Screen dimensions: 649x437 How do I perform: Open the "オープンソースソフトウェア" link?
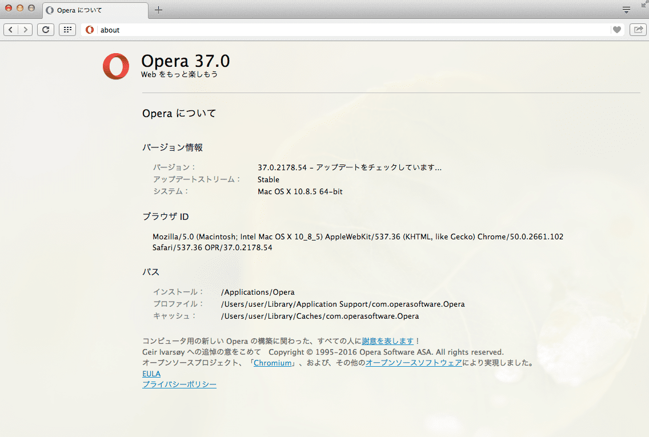click(x=414, y=363)
